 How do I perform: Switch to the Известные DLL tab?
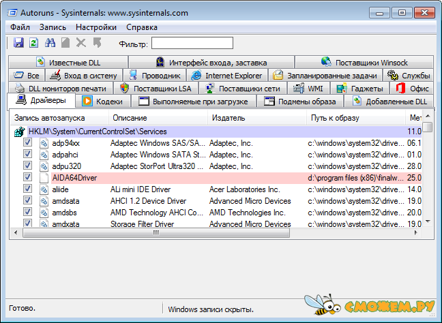(x=68, y=62)
